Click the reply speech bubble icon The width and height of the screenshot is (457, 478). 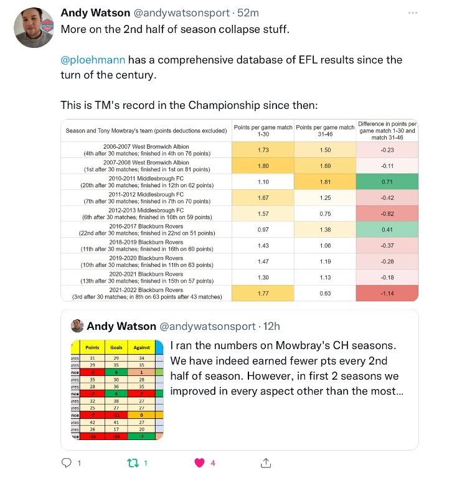[x=67, y=463]
